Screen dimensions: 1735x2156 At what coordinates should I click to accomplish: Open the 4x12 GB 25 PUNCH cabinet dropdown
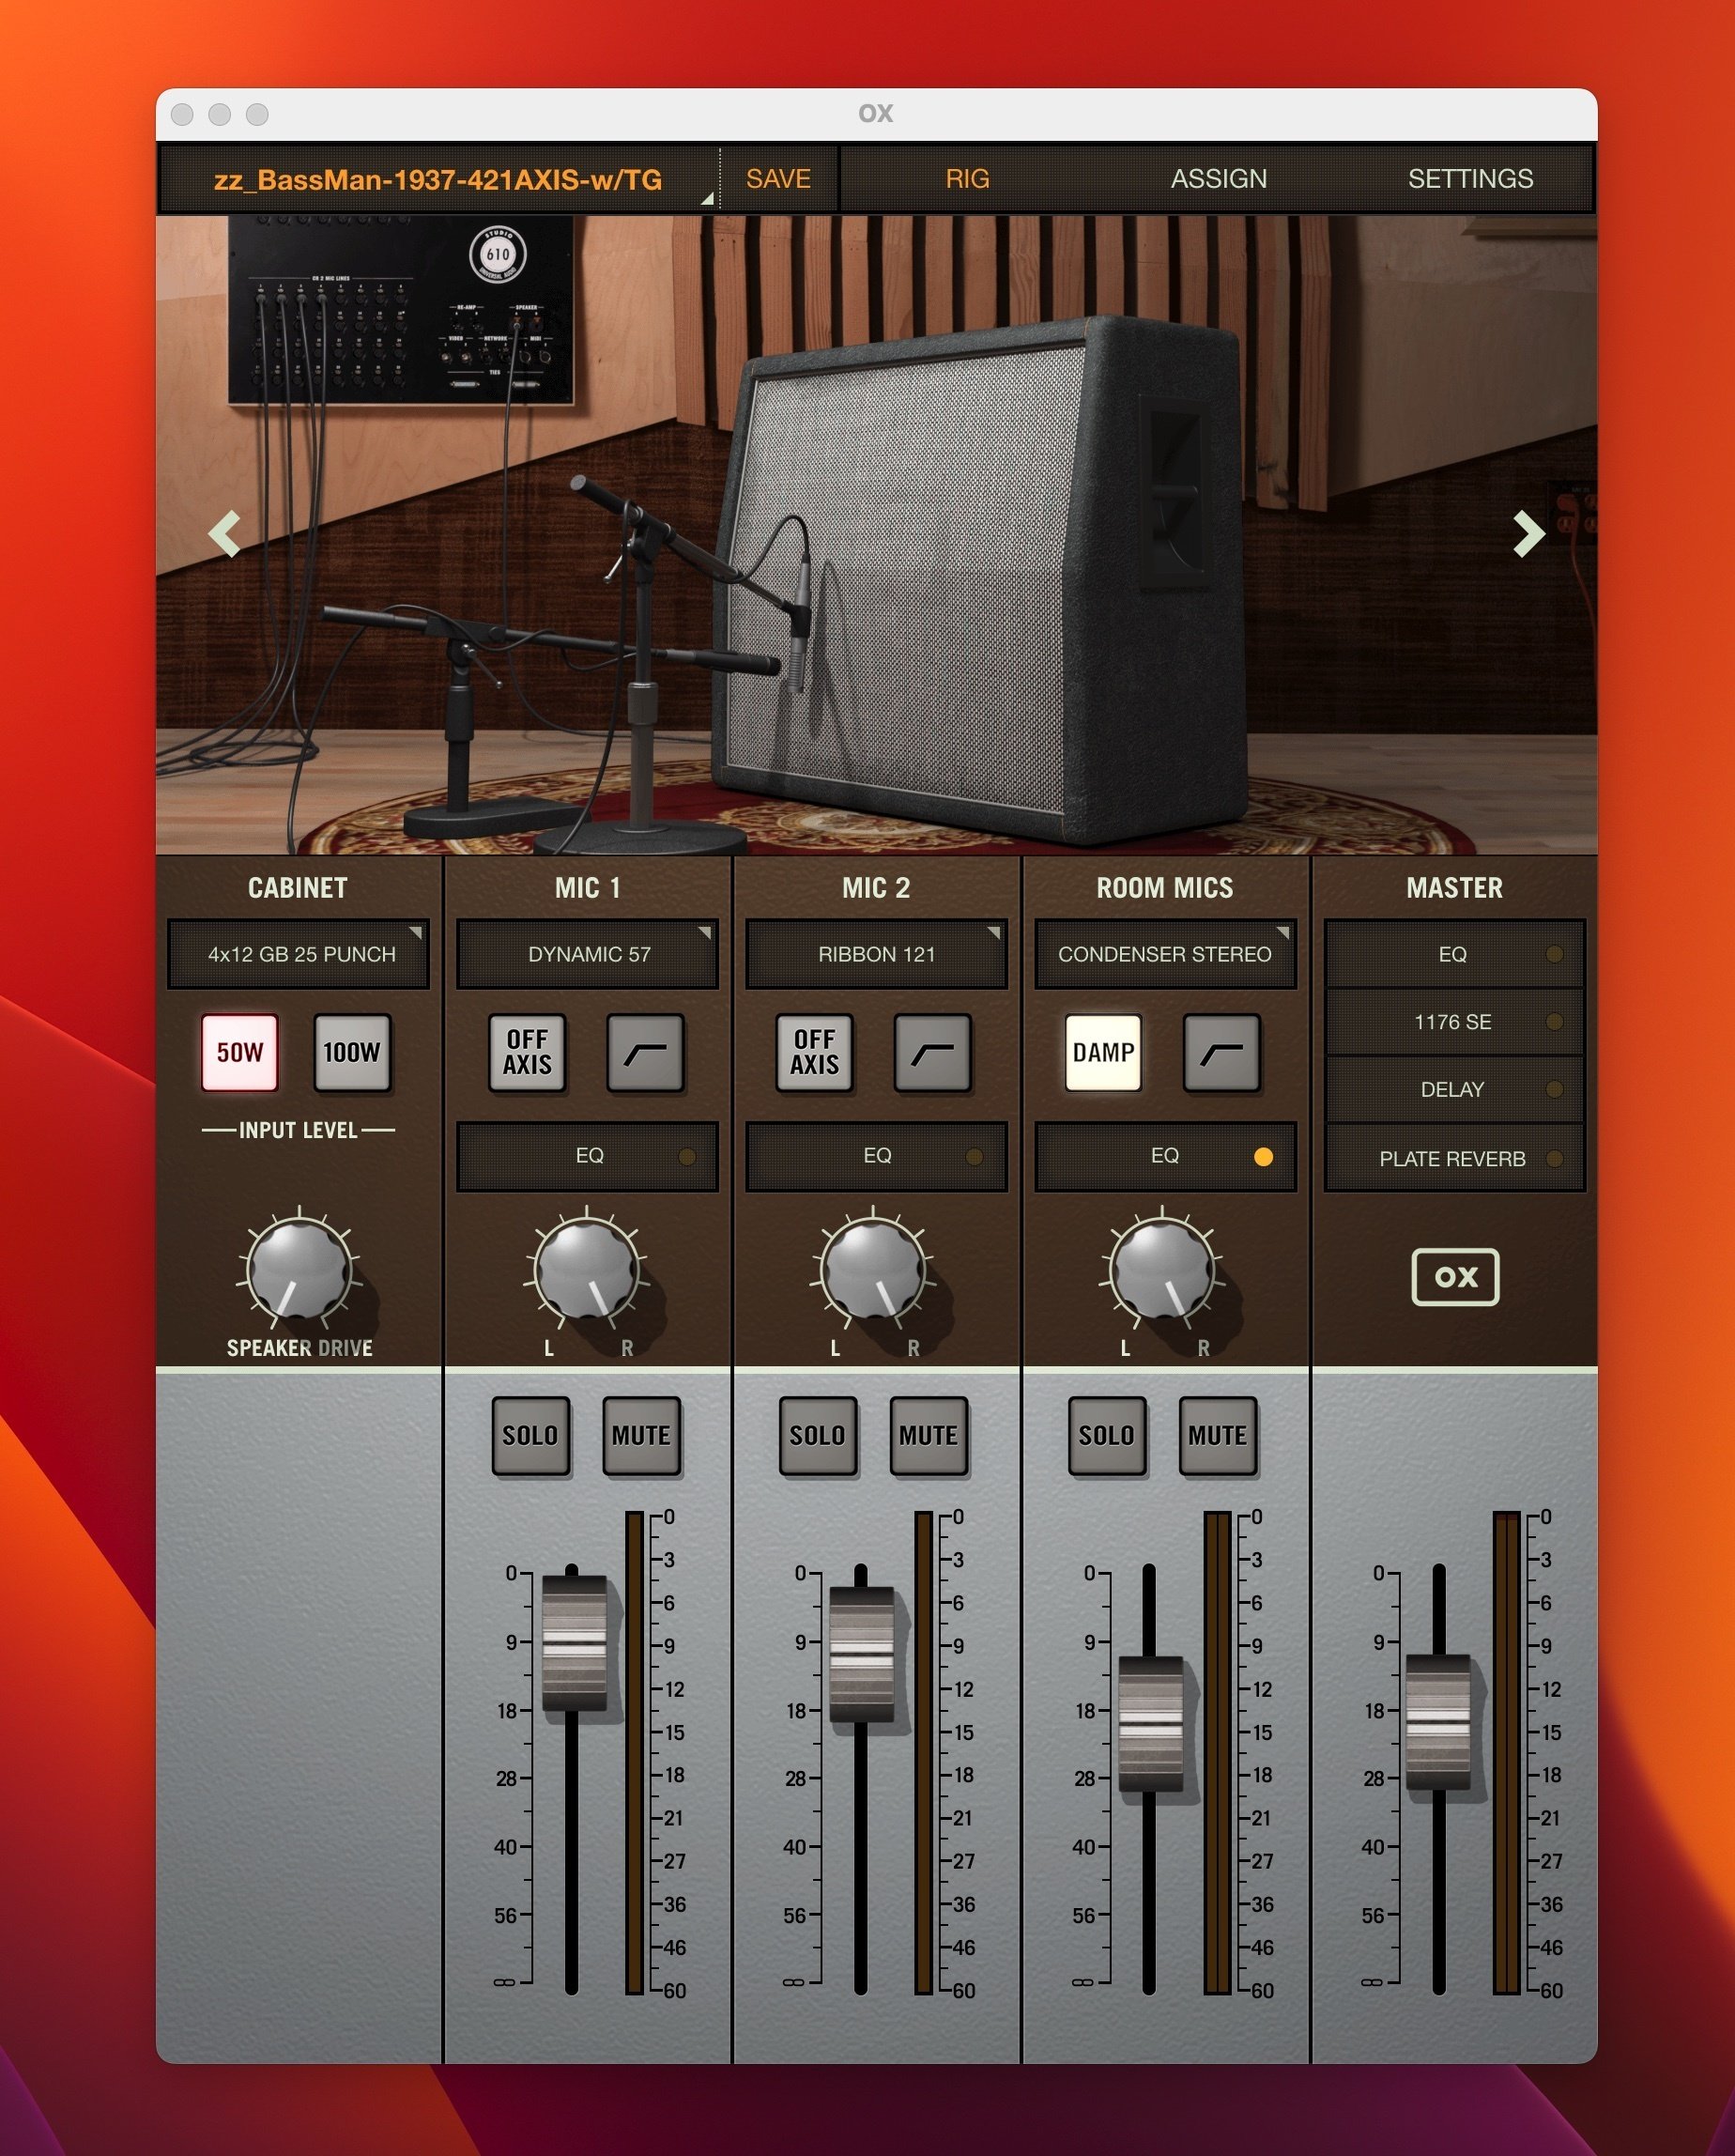pos(298,954)
